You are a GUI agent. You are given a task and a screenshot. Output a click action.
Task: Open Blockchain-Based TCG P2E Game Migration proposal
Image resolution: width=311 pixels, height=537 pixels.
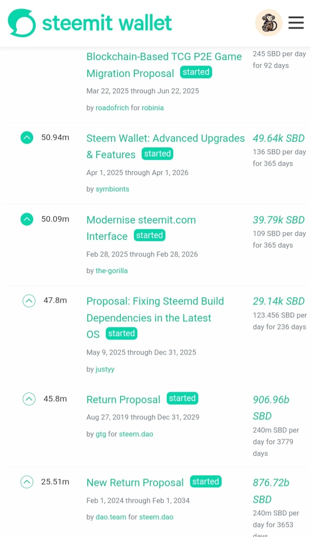click(164, 57)
